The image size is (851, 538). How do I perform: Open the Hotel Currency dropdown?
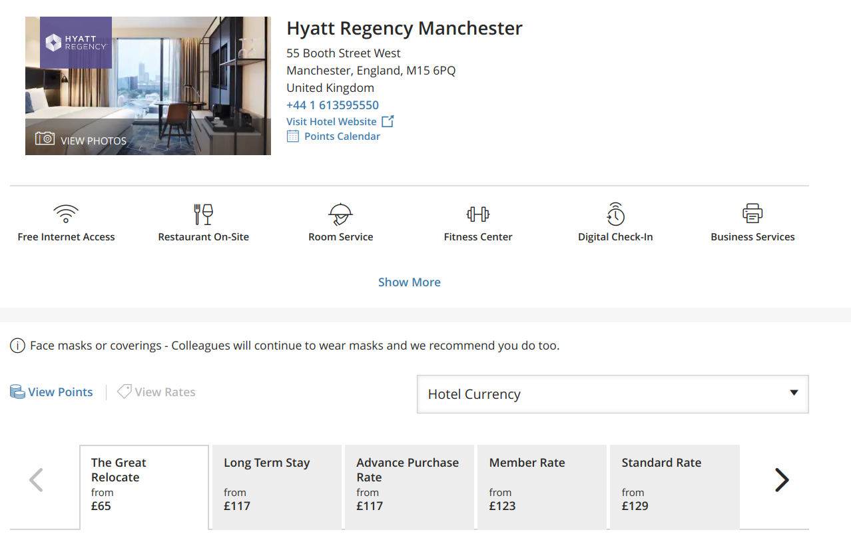coord(613,394)
